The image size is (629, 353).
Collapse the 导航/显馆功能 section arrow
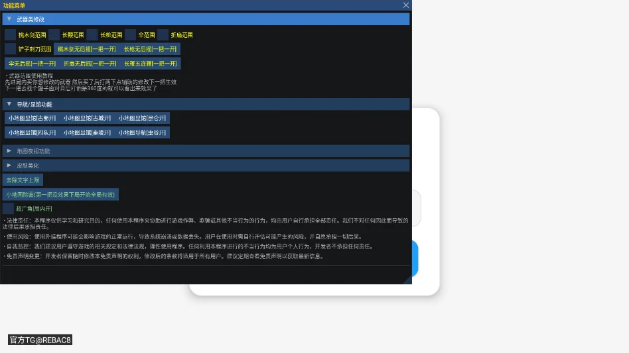9,104
